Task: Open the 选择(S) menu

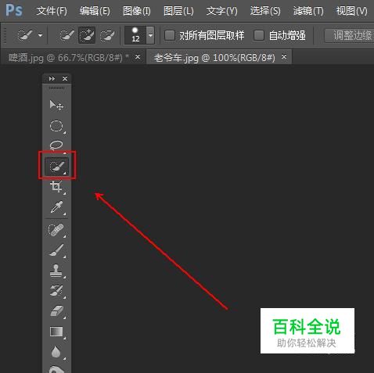Action: pyautogui.click(x=265, y=11)
